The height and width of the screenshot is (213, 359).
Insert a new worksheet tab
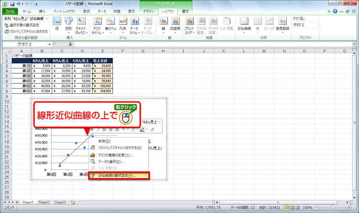click(73, 202)
